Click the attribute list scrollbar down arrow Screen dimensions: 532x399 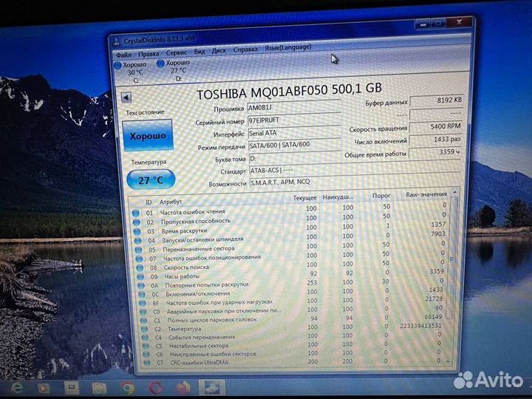(449, 362)
